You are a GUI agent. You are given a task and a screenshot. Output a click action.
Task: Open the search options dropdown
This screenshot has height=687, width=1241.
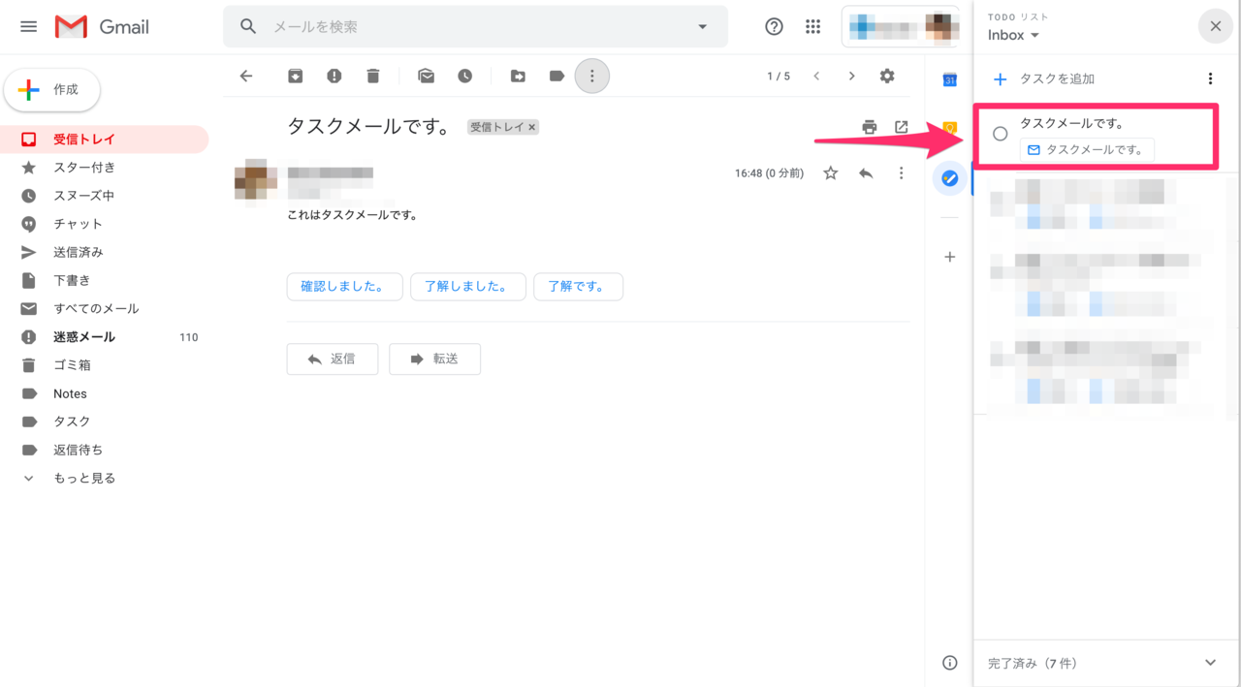[x=702, y=26]
